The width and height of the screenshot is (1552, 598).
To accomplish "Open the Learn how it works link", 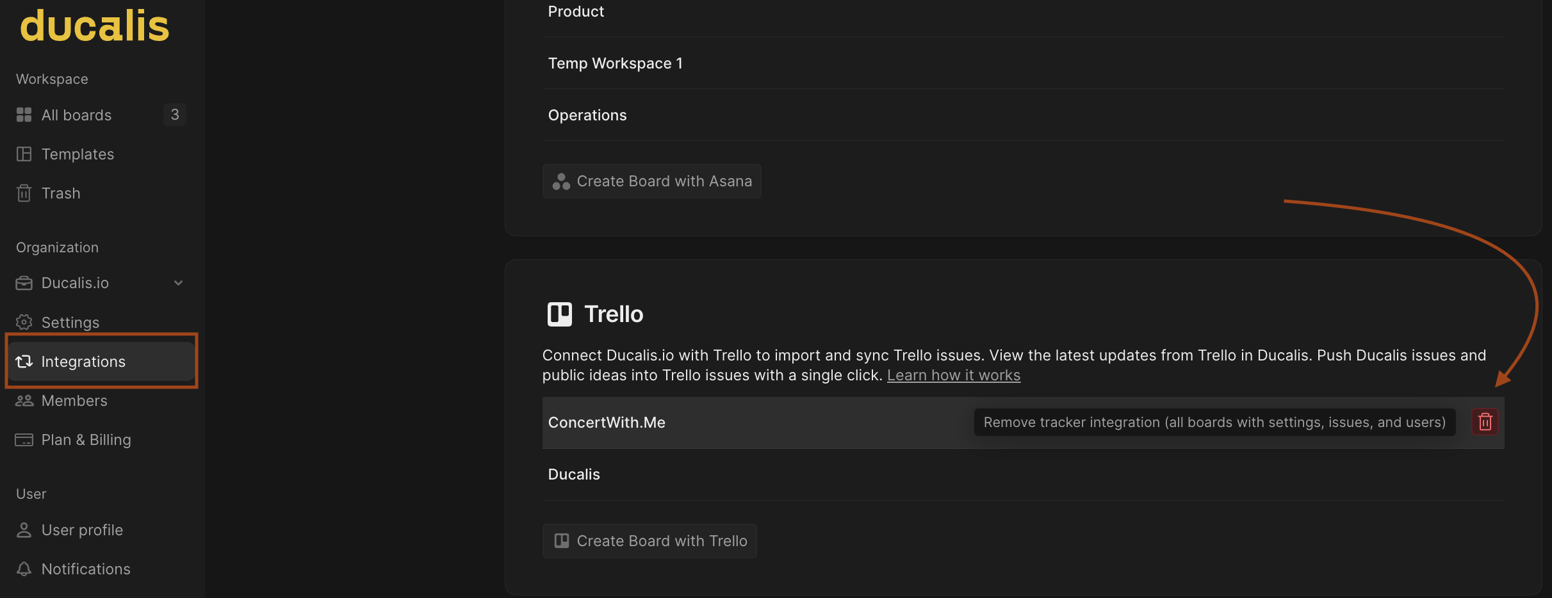I will click(953, 375).
